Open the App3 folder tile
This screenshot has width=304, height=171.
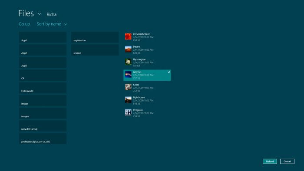(43, 62)
